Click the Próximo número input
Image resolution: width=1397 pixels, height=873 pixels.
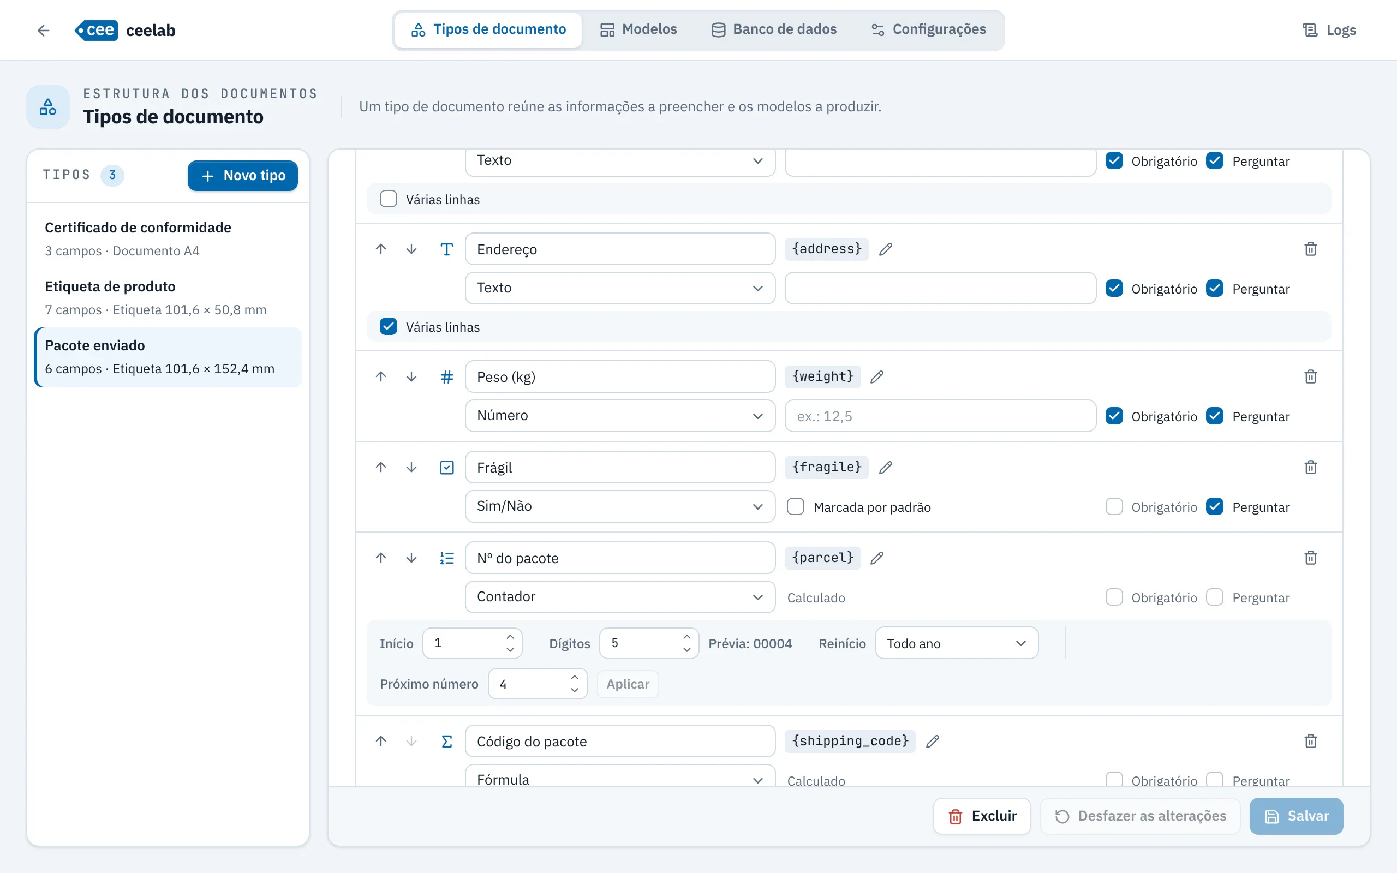click(538, 684)
